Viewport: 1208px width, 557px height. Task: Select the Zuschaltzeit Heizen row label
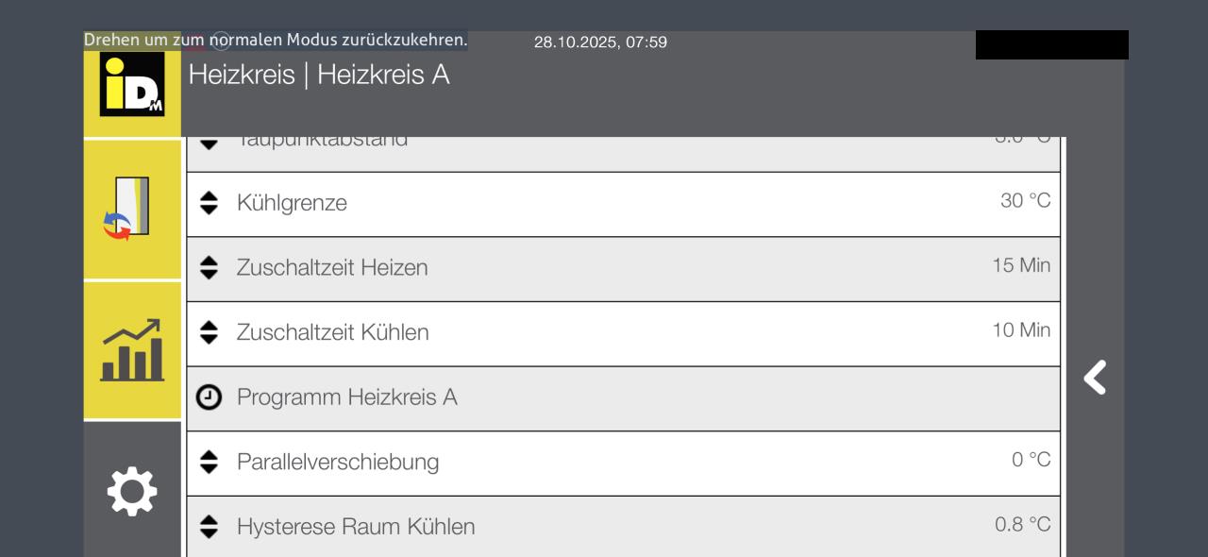tap(332, 268)
